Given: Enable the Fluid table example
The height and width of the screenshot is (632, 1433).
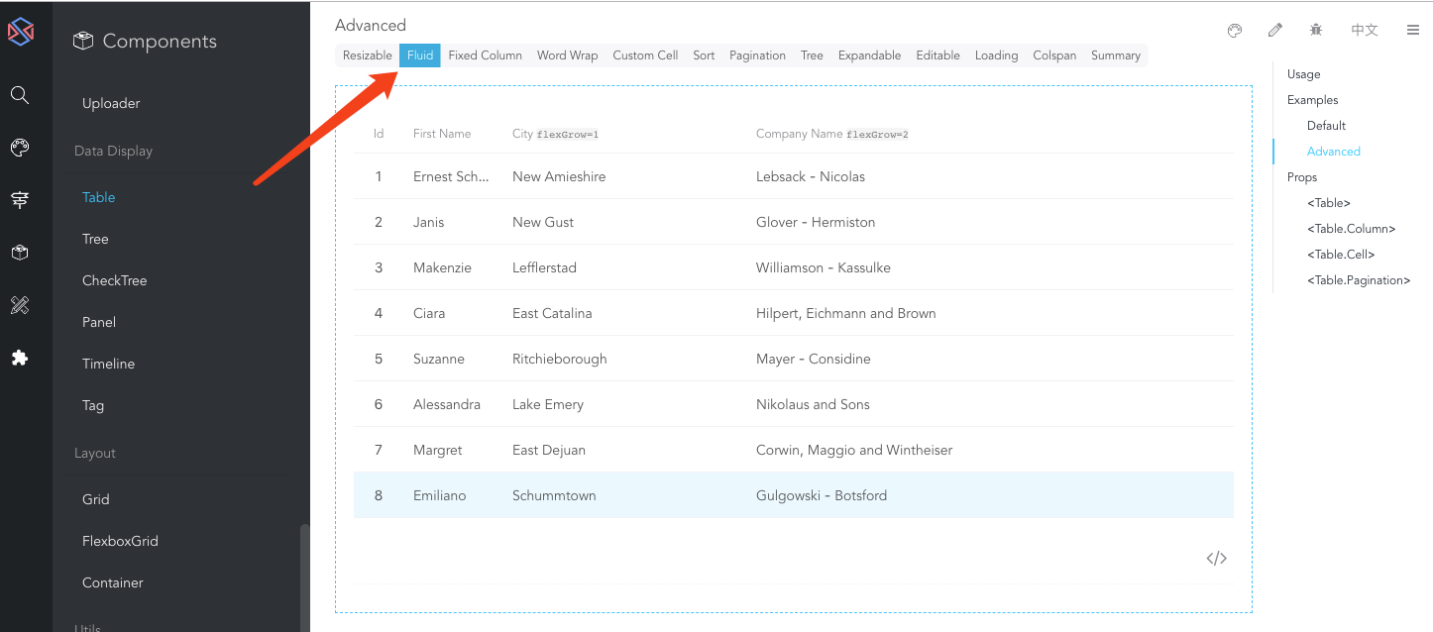Looking at the screenshot, I should pos(419,55).
